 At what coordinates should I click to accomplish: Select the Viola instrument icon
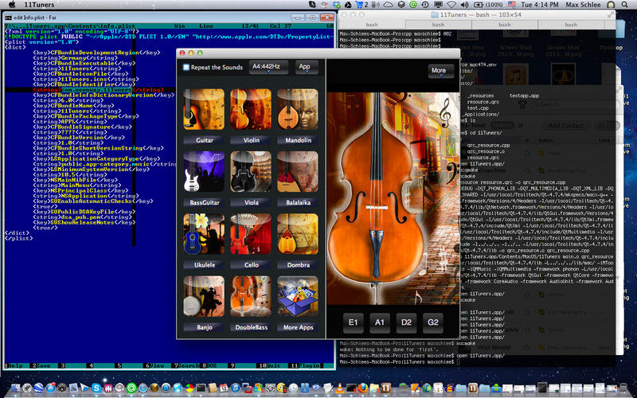coord(251,171)
